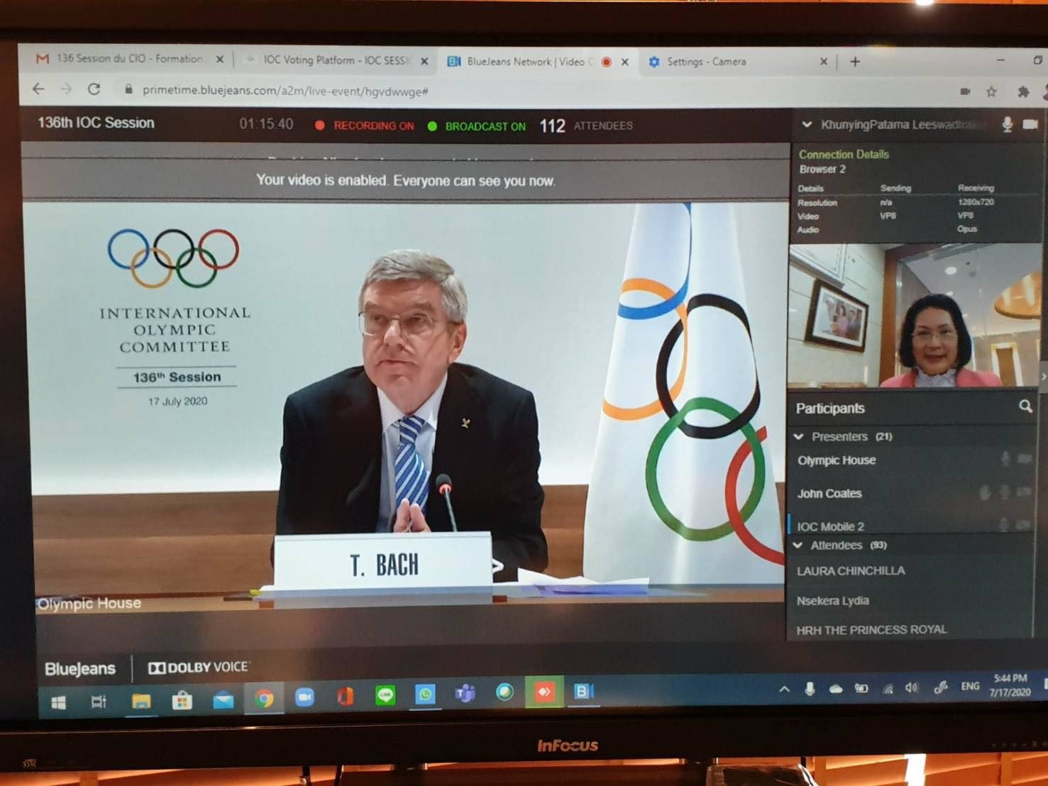Click the self-view video thumbnail
The width and height of the screenshot is (1048, 786).
click(915, 315)
